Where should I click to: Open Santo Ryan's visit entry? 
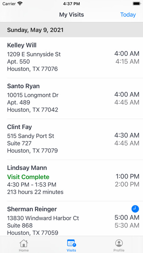click(71, 99)
